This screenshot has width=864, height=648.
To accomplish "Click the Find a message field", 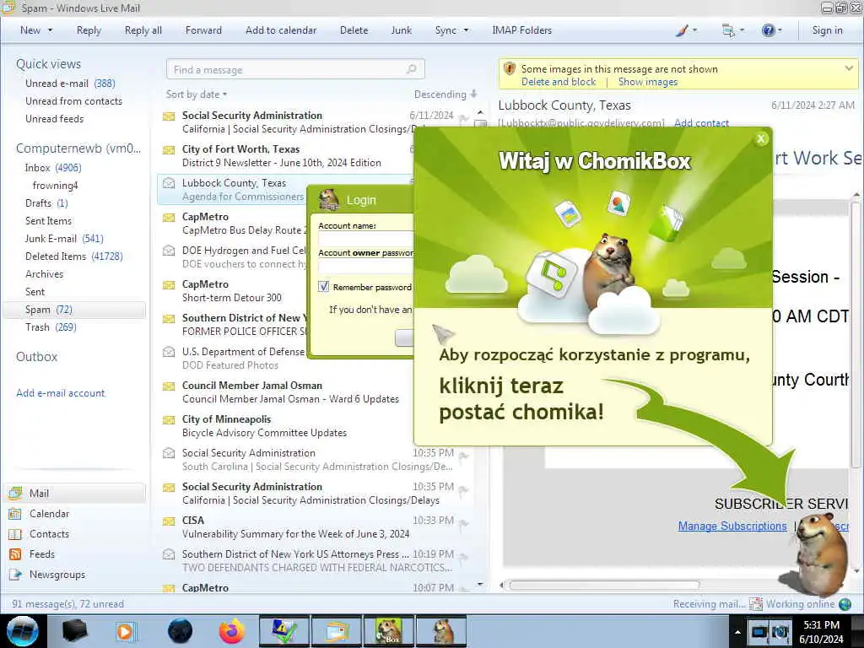I will (x=295, y=69).
